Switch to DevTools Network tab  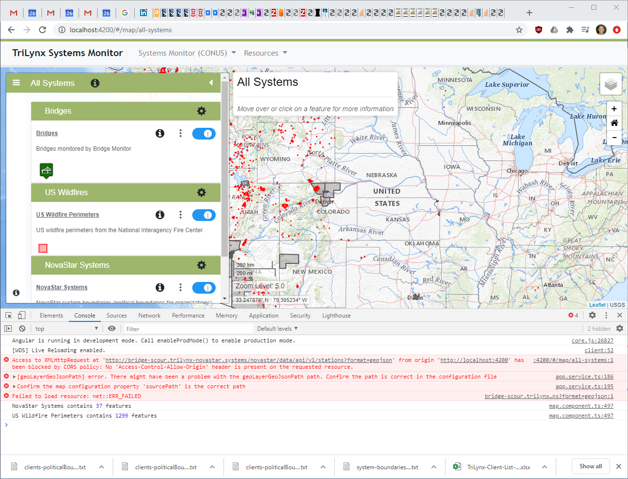tap(149, 316)
